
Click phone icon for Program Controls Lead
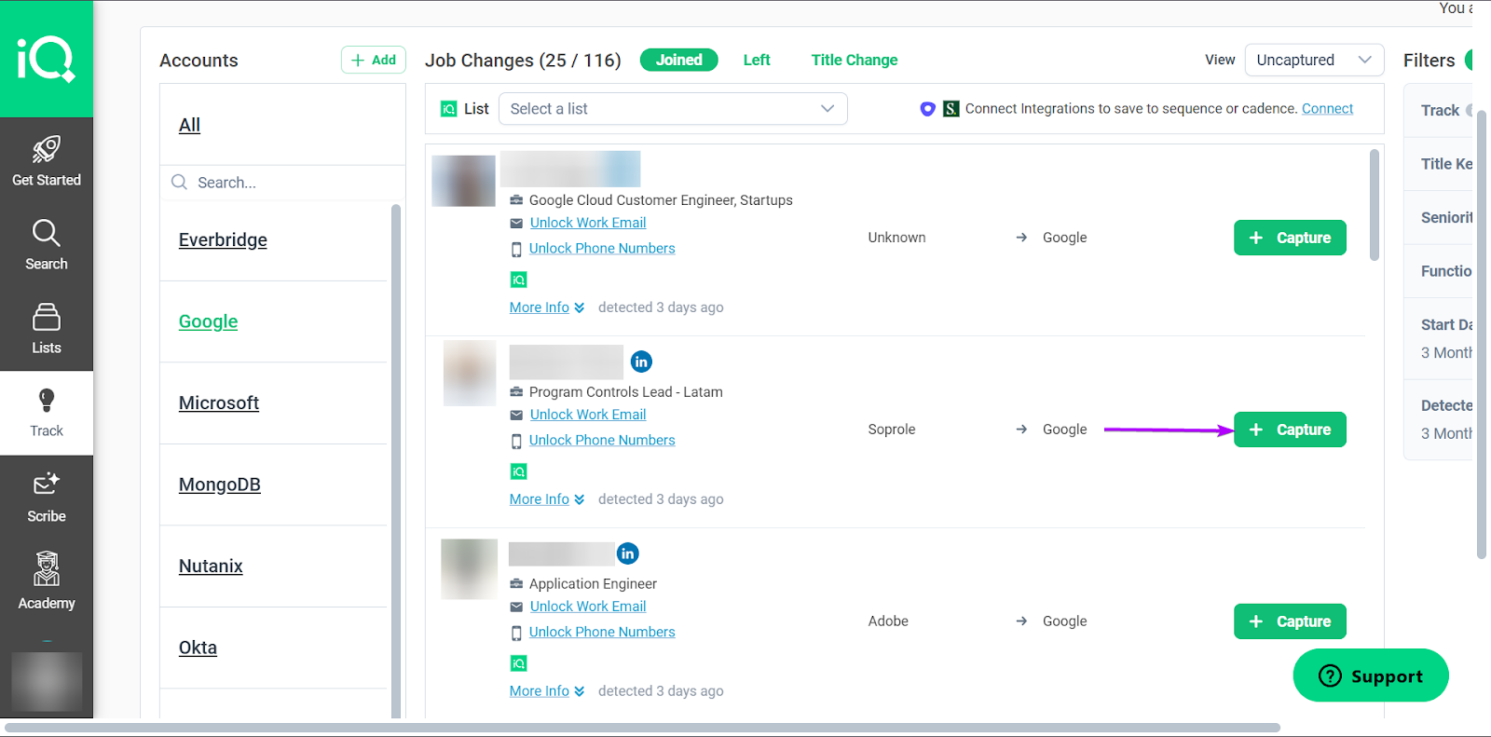pyautogui.click(x=516, y=441)
